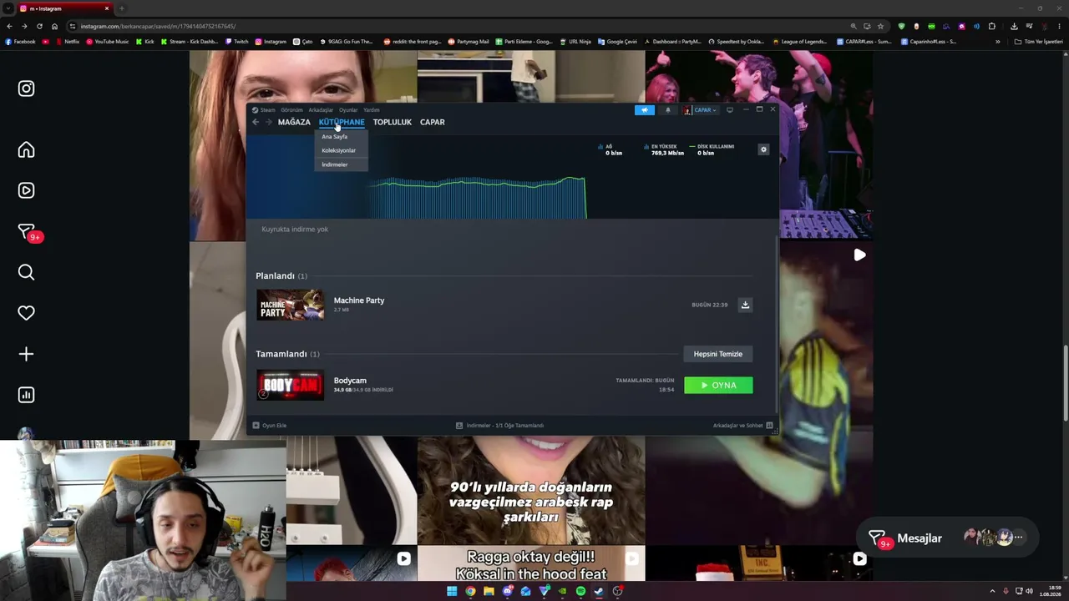
Task: Open CAPAR profile tab in Steam
Action: 432,122
